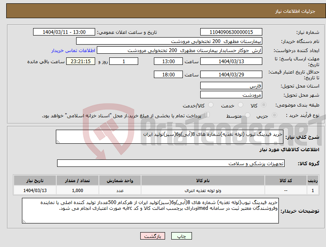Select the جزیی purchase type radio

click(x=274, y=115)
